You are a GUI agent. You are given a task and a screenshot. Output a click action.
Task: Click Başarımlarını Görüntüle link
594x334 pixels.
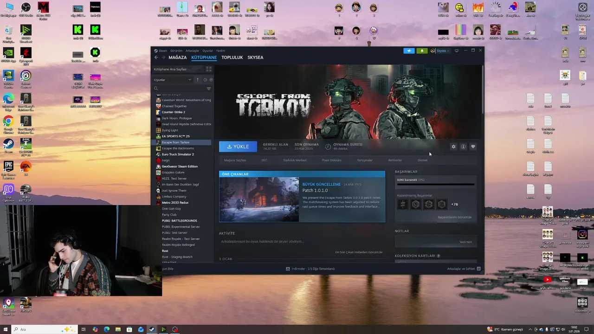(x=454, y=217)
